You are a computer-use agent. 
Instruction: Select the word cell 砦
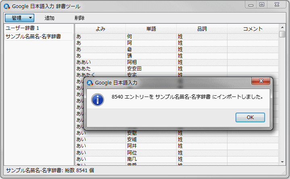(x=151, y=49)
